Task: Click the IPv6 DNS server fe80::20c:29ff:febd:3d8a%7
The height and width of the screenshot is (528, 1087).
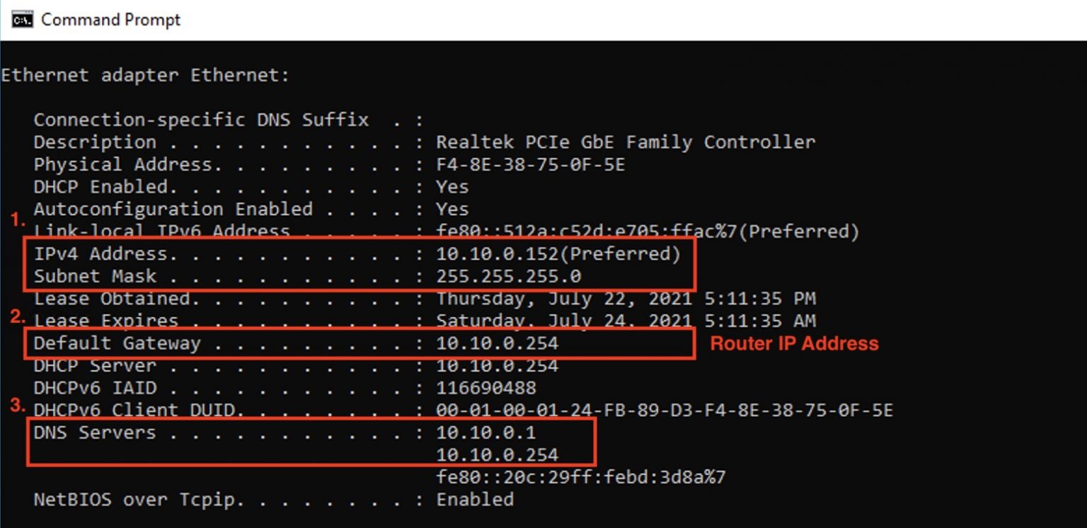Action: click(580, 477)
